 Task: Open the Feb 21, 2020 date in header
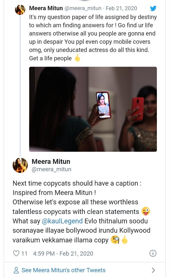121,8
